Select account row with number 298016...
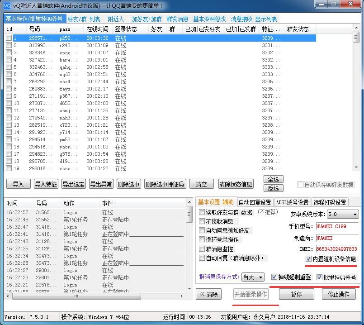The height and width of the screenshot is (325, 364). (160, 168)
